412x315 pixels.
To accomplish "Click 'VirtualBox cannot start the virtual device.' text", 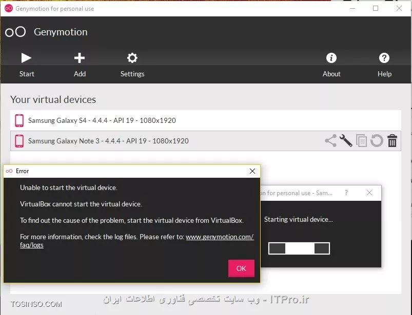I will [81, 204].
